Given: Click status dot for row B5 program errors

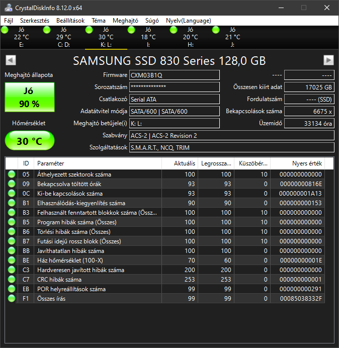Looking at the screenshot, I should pyautogui.click(x=12, y=222).
